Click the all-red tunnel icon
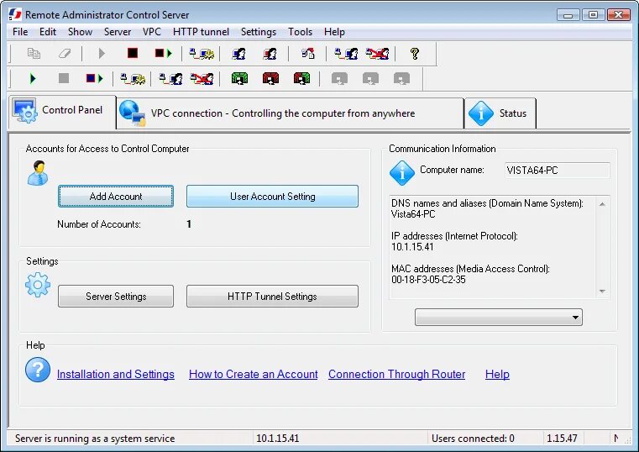 coord(270,78)
